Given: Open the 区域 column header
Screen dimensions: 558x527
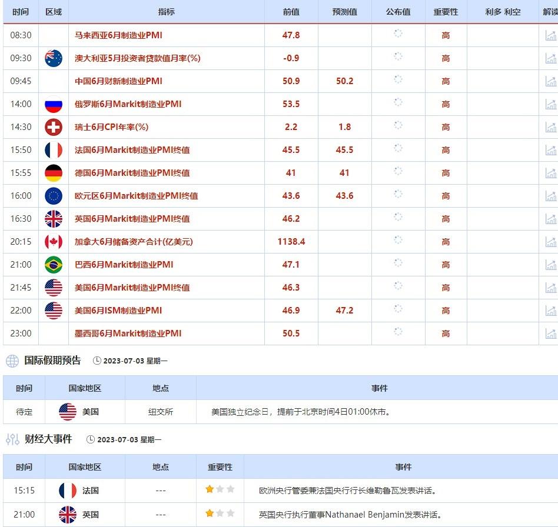Looking at the screenshot, I should tap(54, 12).
